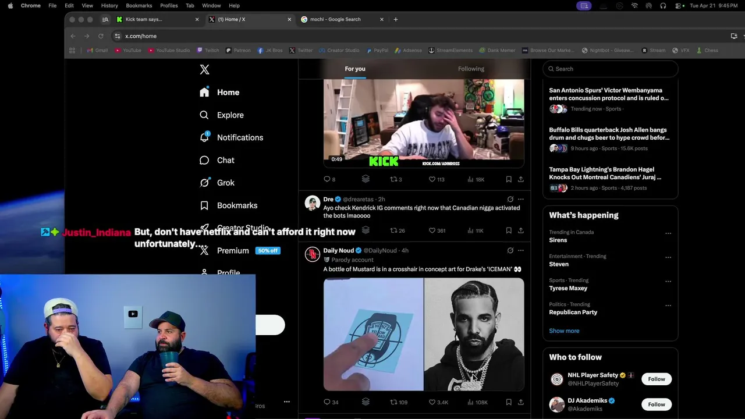Open YouTube Studio bookmark
Screen dimensions: 745x419
click(x=169, y=51)
